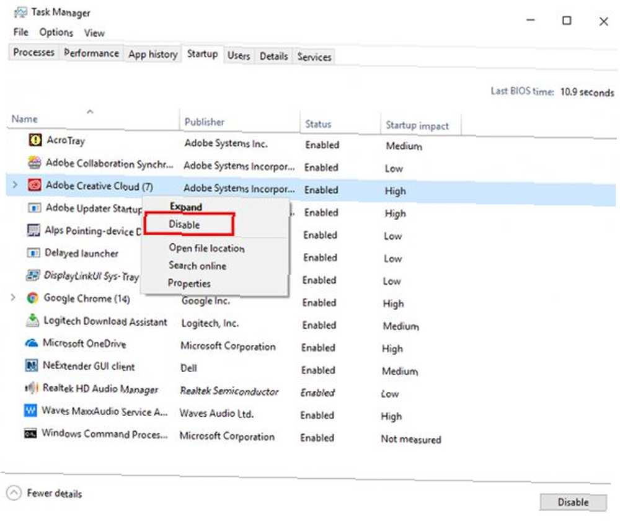Click the NeExtender GUI client icon
The image size is (620, 521).
coord(31,365)
